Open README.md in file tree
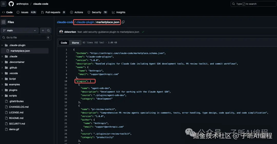 coord(16,118)
